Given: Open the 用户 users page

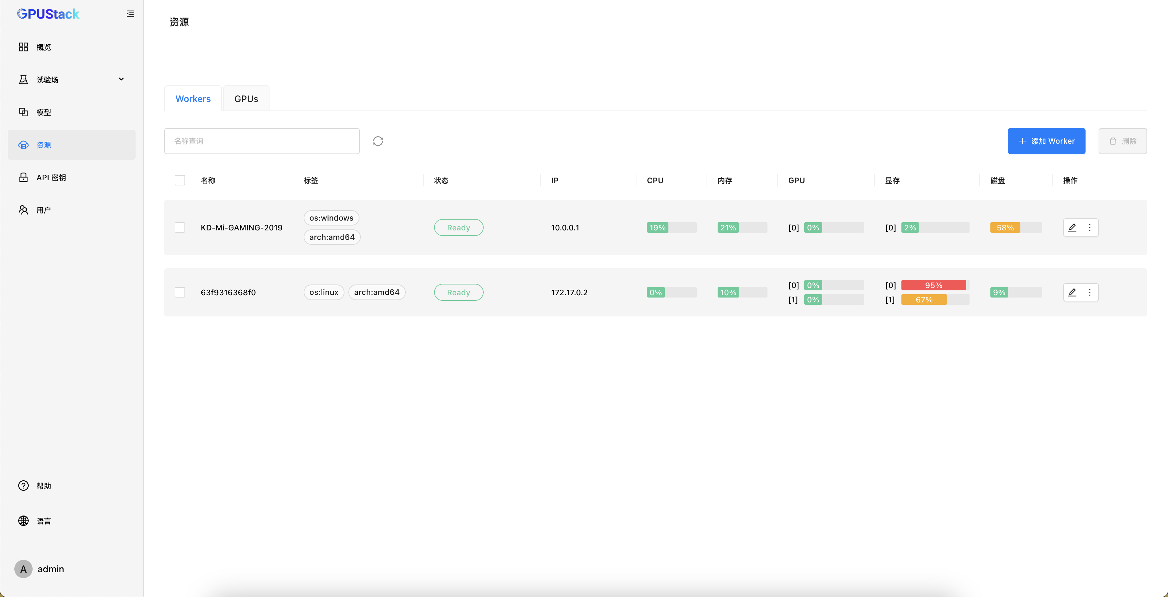Looking at the screenshot, I should pyautogui.click(x=44, y=210).
